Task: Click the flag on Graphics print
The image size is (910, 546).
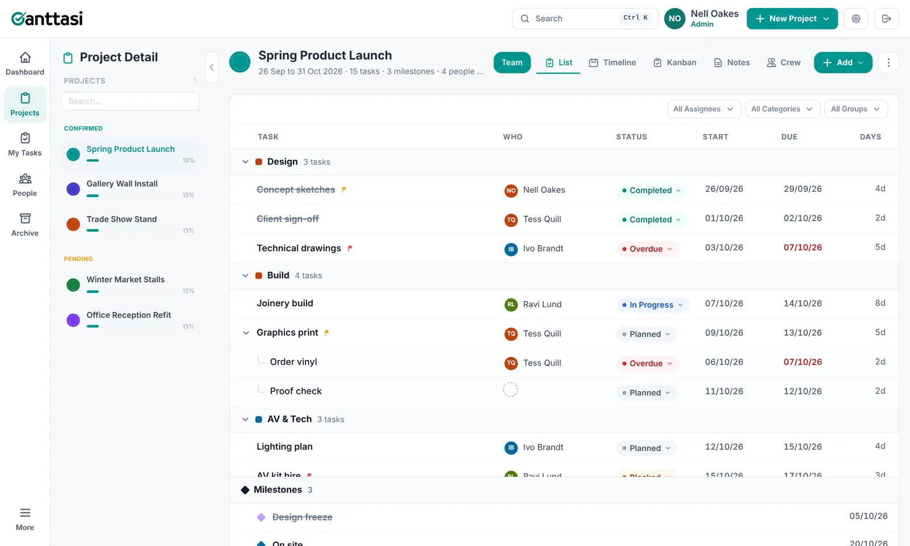Action: point(326,333)
